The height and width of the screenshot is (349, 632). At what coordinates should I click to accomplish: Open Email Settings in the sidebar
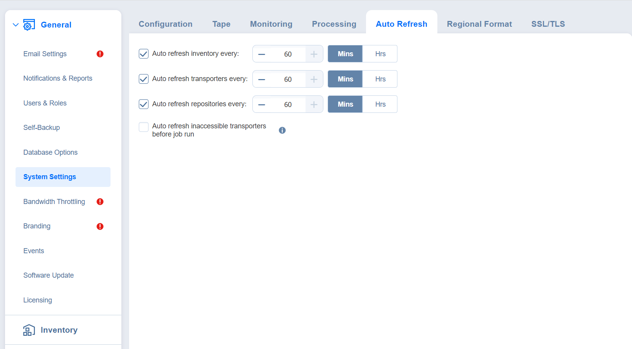pyautogui.click(x=45, y=54)
